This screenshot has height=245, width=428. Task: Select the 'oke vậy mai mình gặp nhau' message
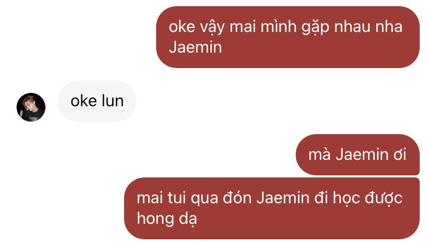(288, 37)
